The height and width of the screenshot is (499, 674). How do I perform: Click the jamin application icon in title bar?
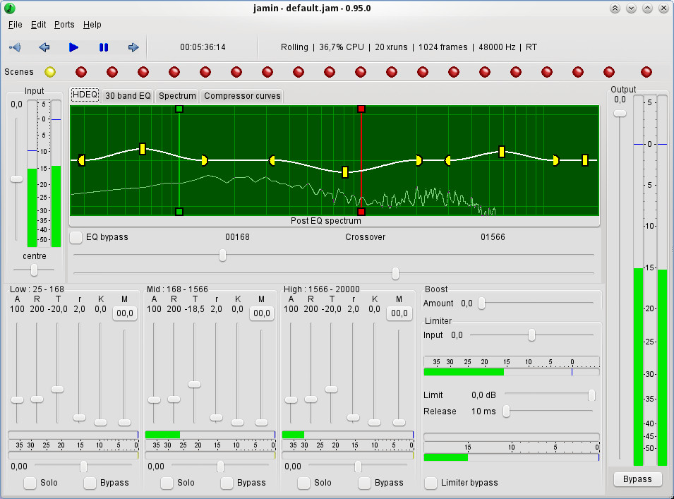10,8
